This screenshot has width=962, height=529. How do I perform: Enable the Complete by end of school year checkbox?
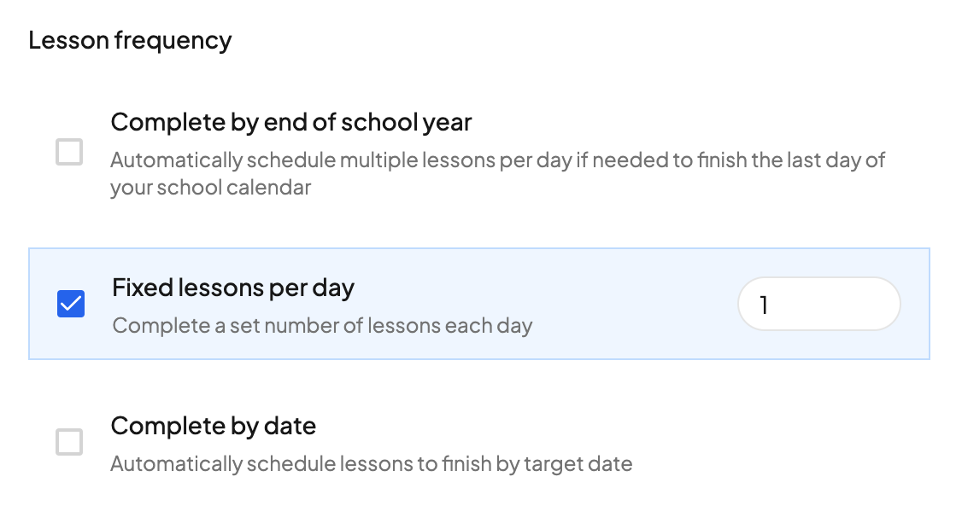click(69, 153)
